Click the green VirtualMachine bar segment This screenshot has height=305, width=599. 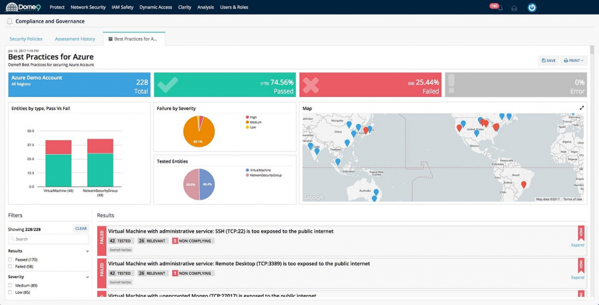click(x=58, y=170)
